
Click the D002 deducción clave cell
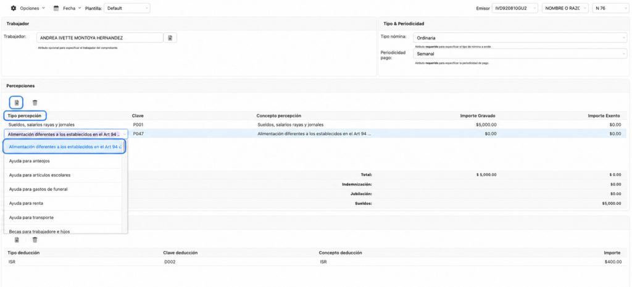170,262
